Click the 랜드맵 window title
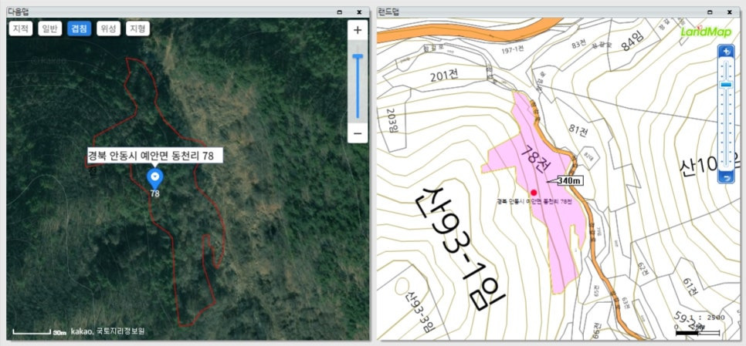The image size is (746, 346). (x=388, y=12)
